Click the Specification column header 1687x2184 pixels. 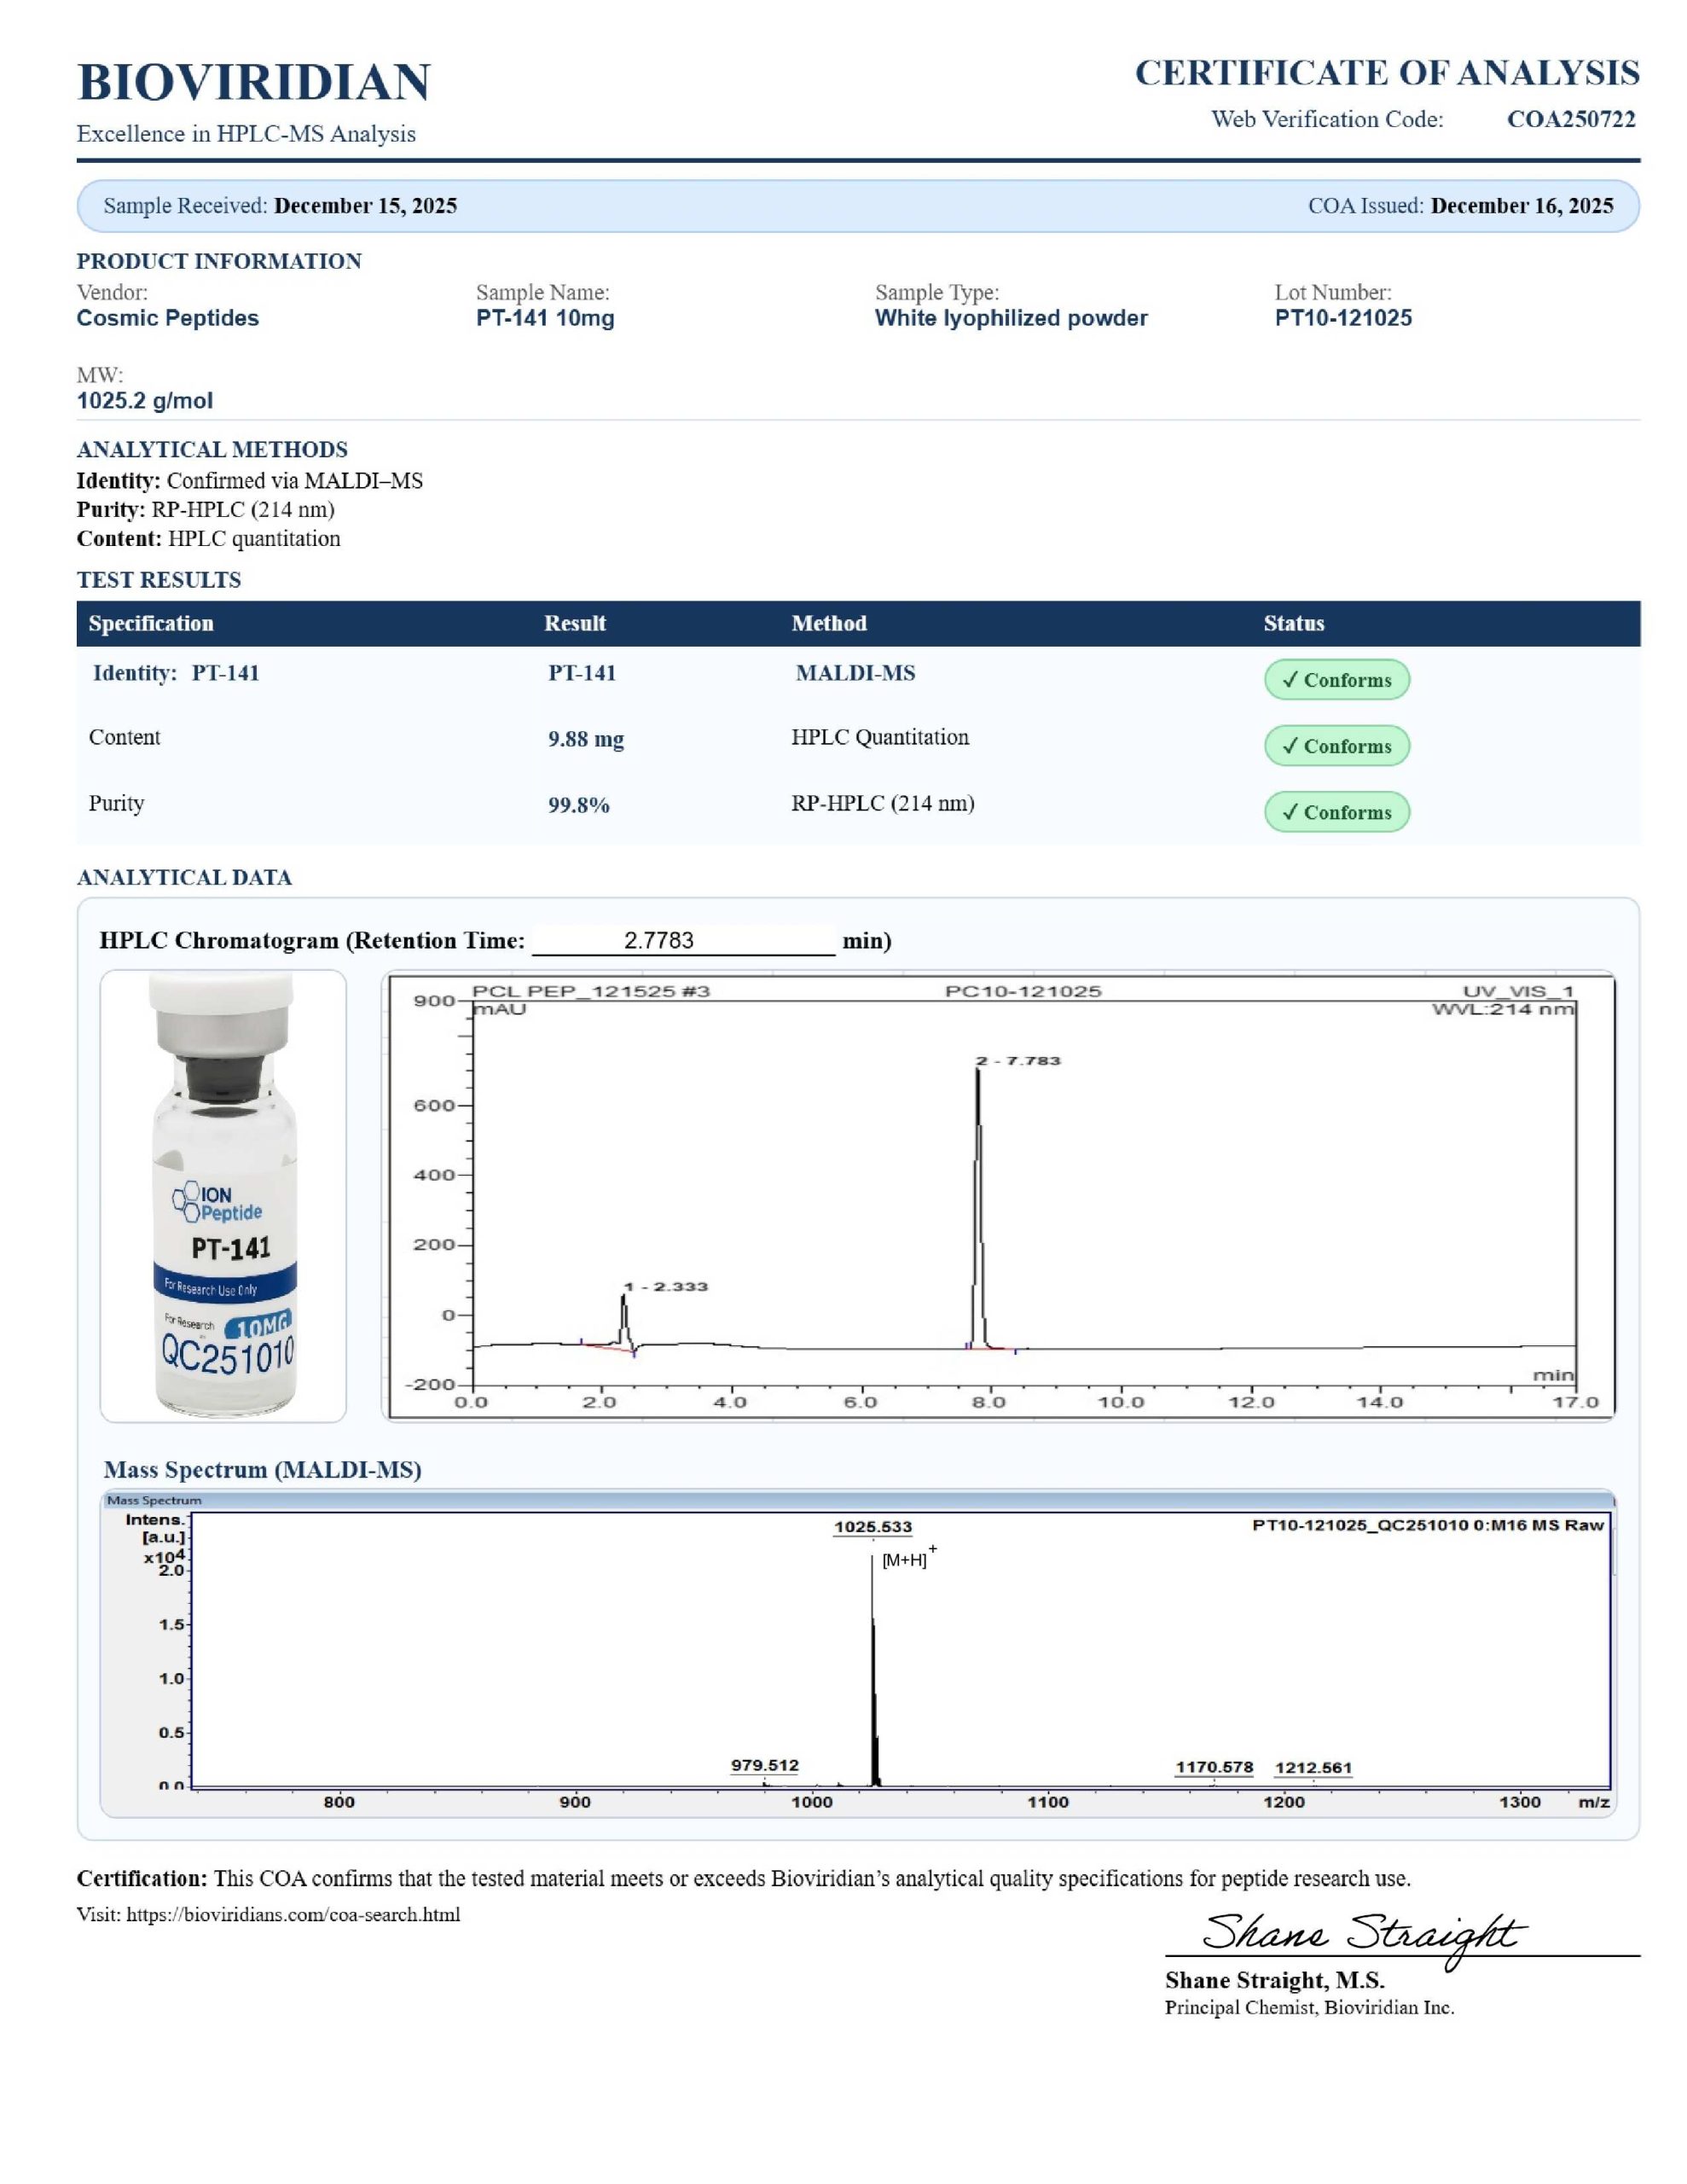[151, 623]
